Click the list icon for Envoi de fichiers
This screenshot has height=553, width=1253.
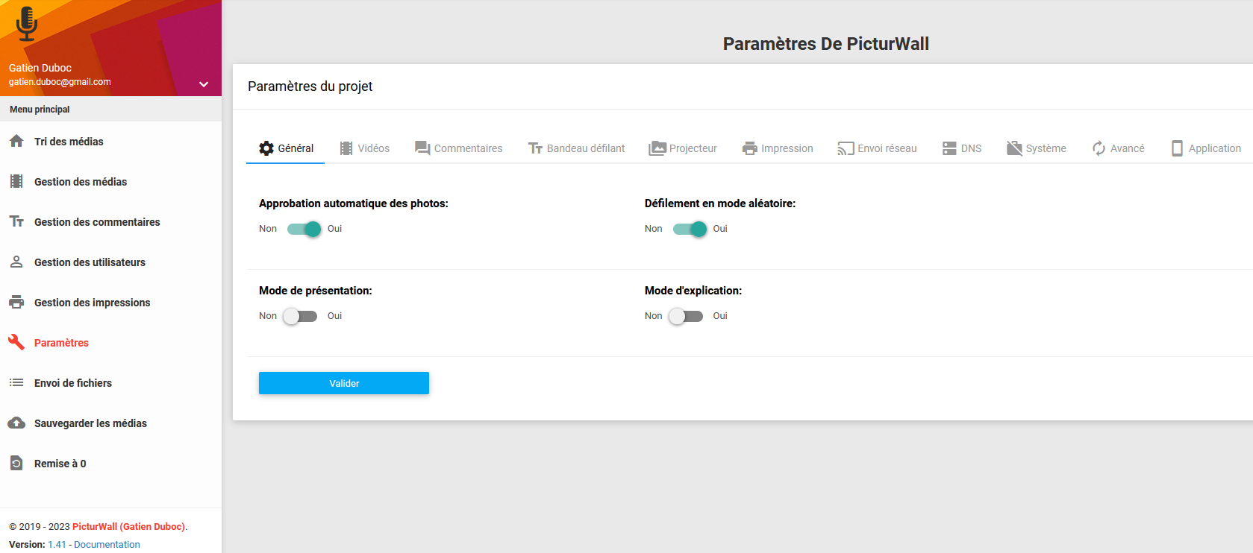click(16, 382)
